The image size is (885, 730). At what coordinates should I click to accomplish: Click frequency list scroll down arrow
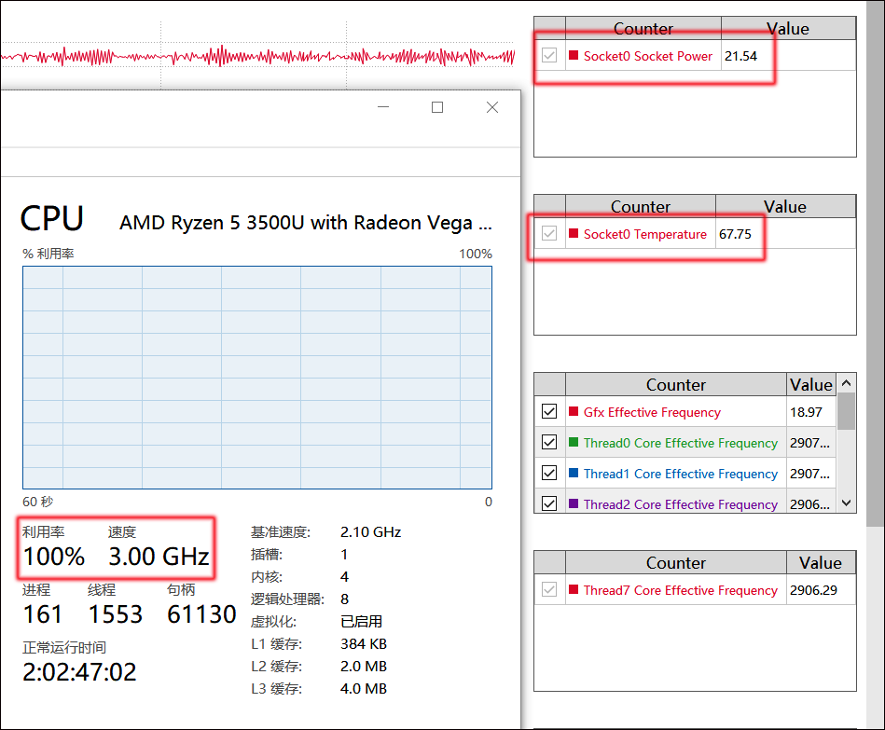coord(846,503)
